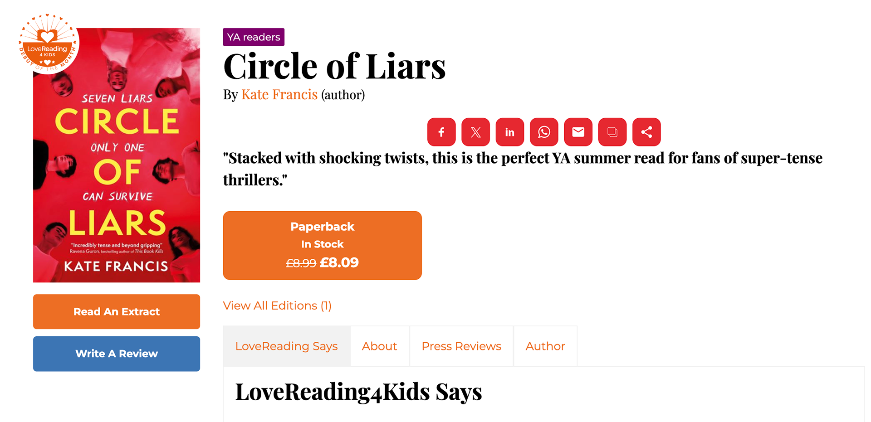Share the book on Facebook
Screen dimensions: 871x422
click(x=441, y=132)
